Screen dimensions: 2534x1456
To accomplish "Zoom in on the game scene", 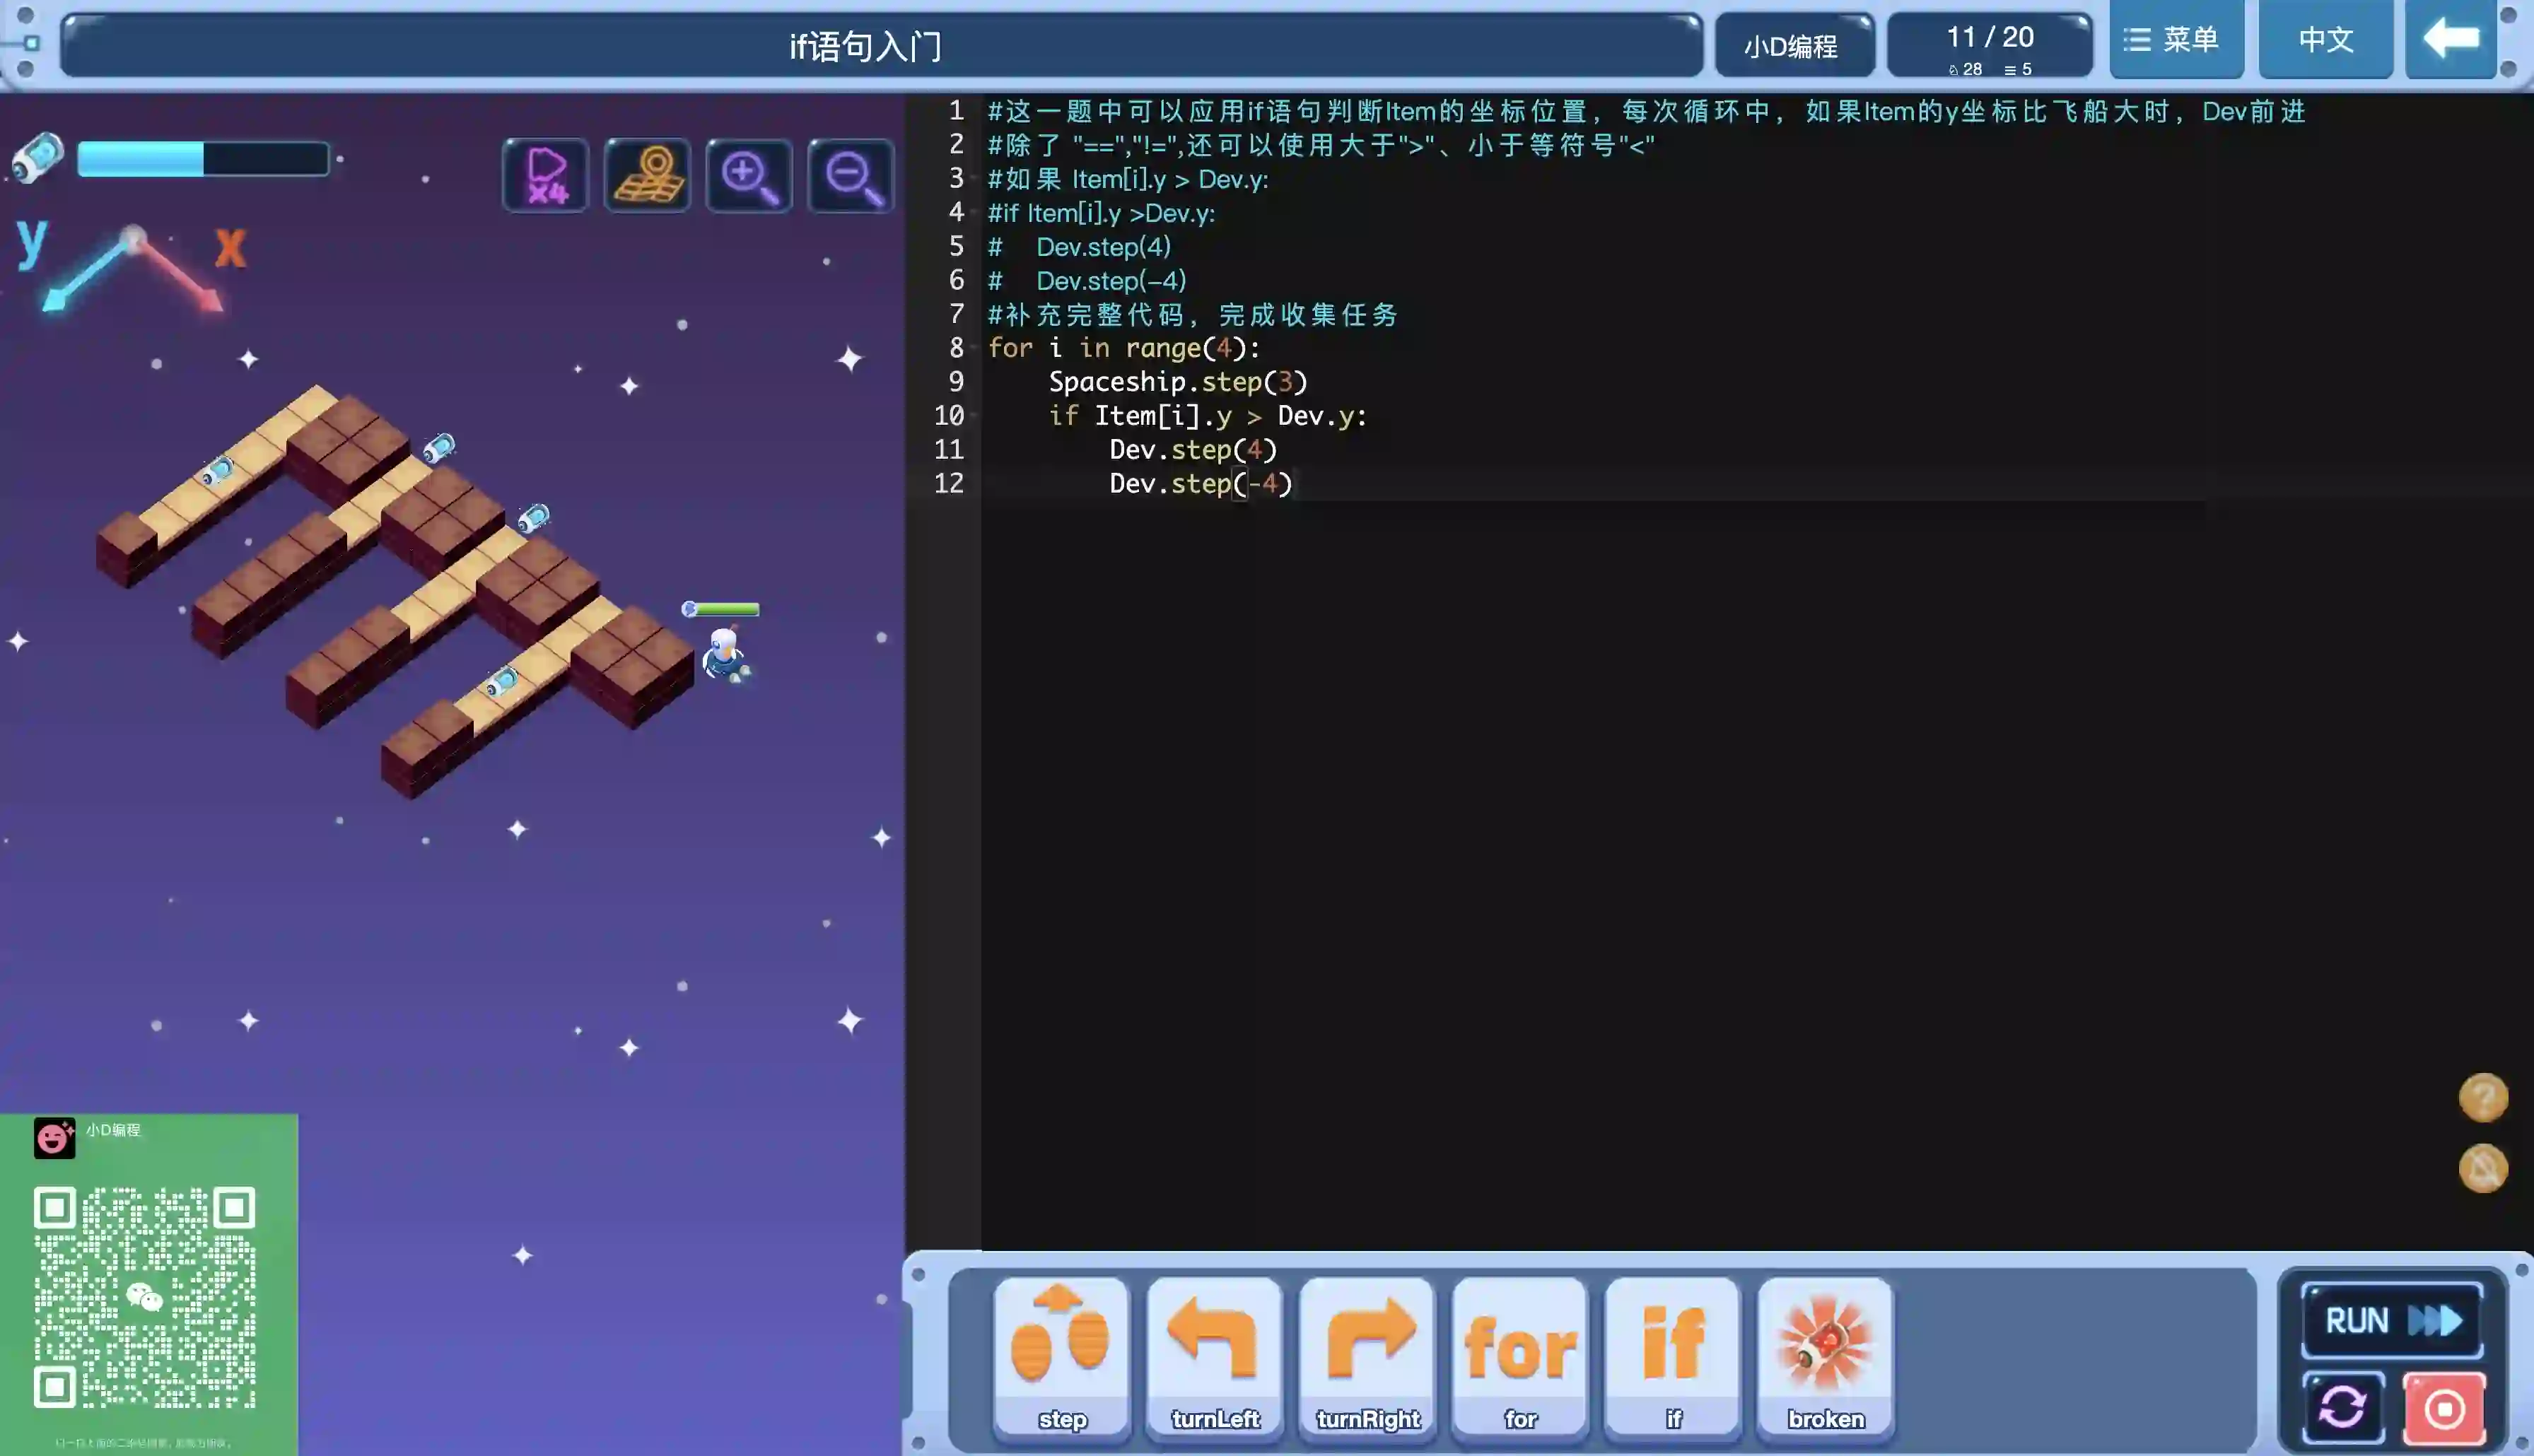I will point(749,176).
